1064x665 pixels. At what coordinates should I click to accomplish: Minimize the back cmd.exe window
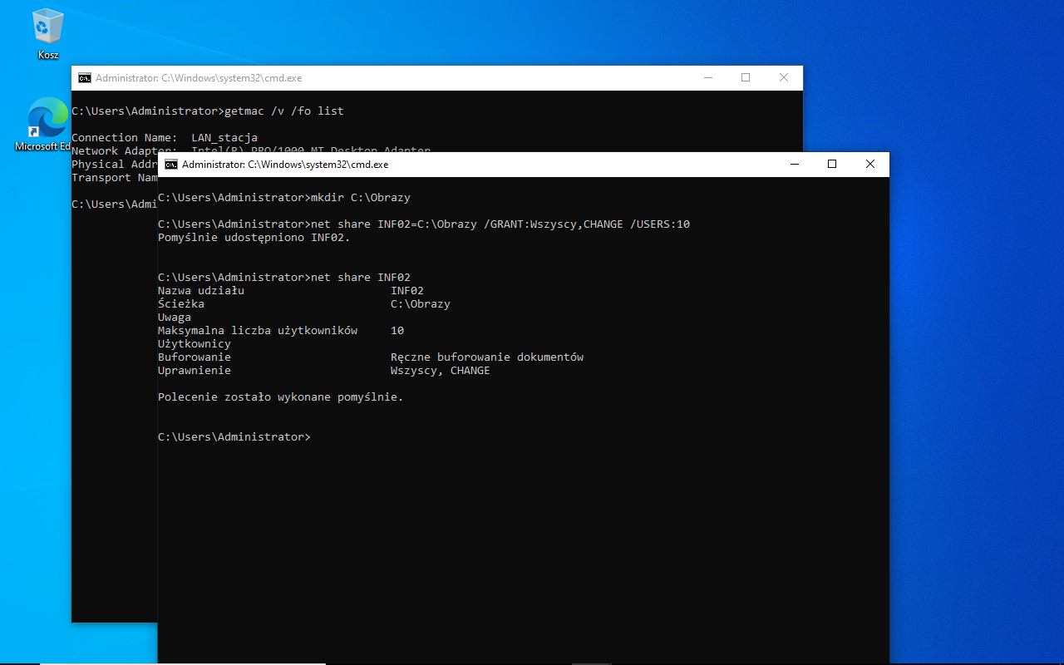(707, 78)
